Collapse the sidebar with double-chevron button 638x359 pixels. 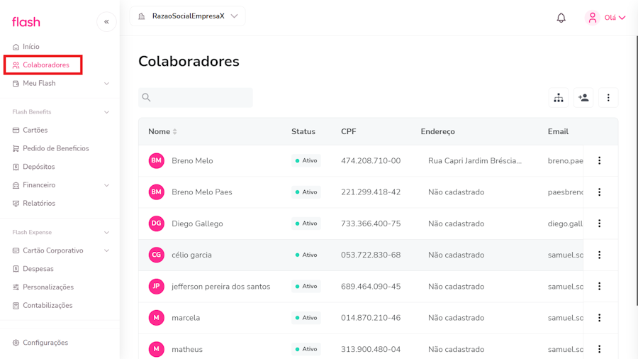pyautogui.click(x=106, y=22)
